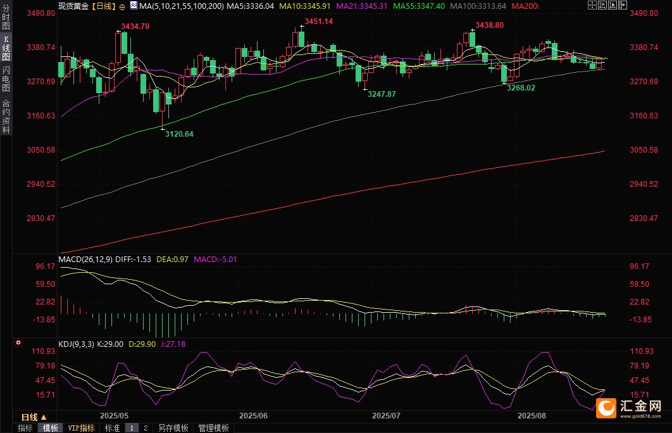Click the price range scale toolbar icon

601,6
